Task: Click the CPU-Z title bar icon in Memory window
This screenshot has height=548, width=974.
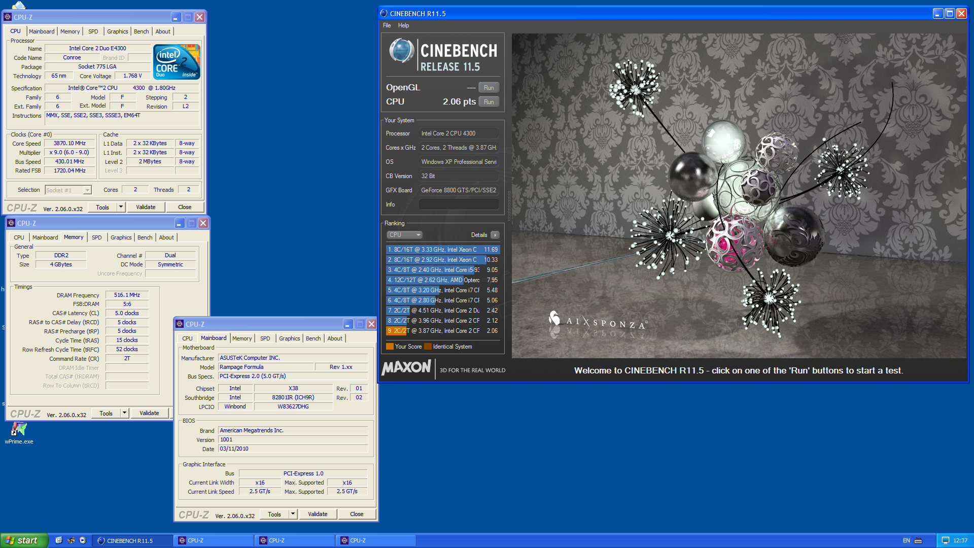Action: click(x=11, y=223)
